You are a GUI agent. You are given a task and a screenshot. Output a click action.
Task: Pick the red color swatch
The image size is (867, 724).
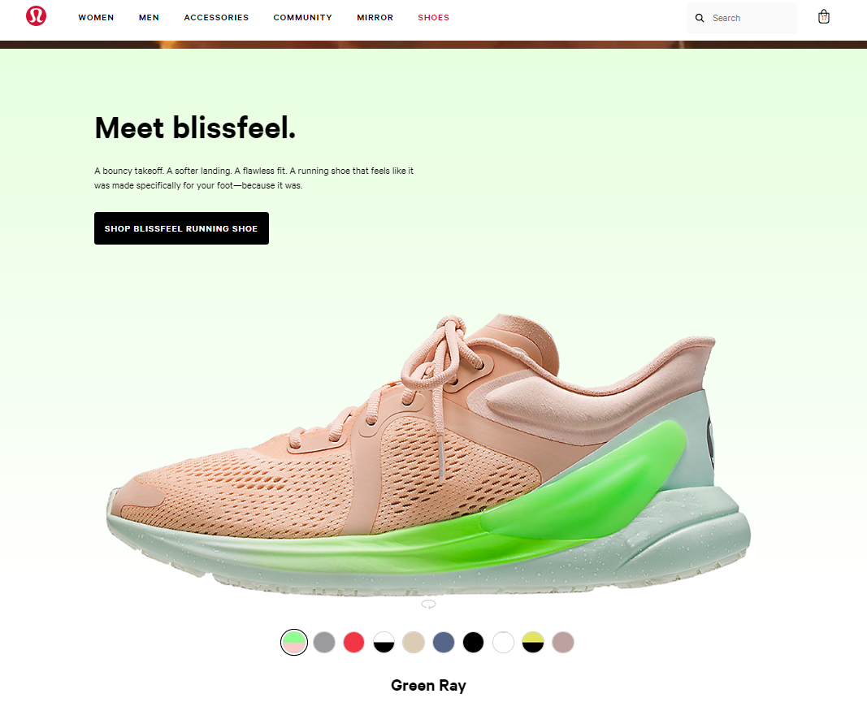pos(354,642)
